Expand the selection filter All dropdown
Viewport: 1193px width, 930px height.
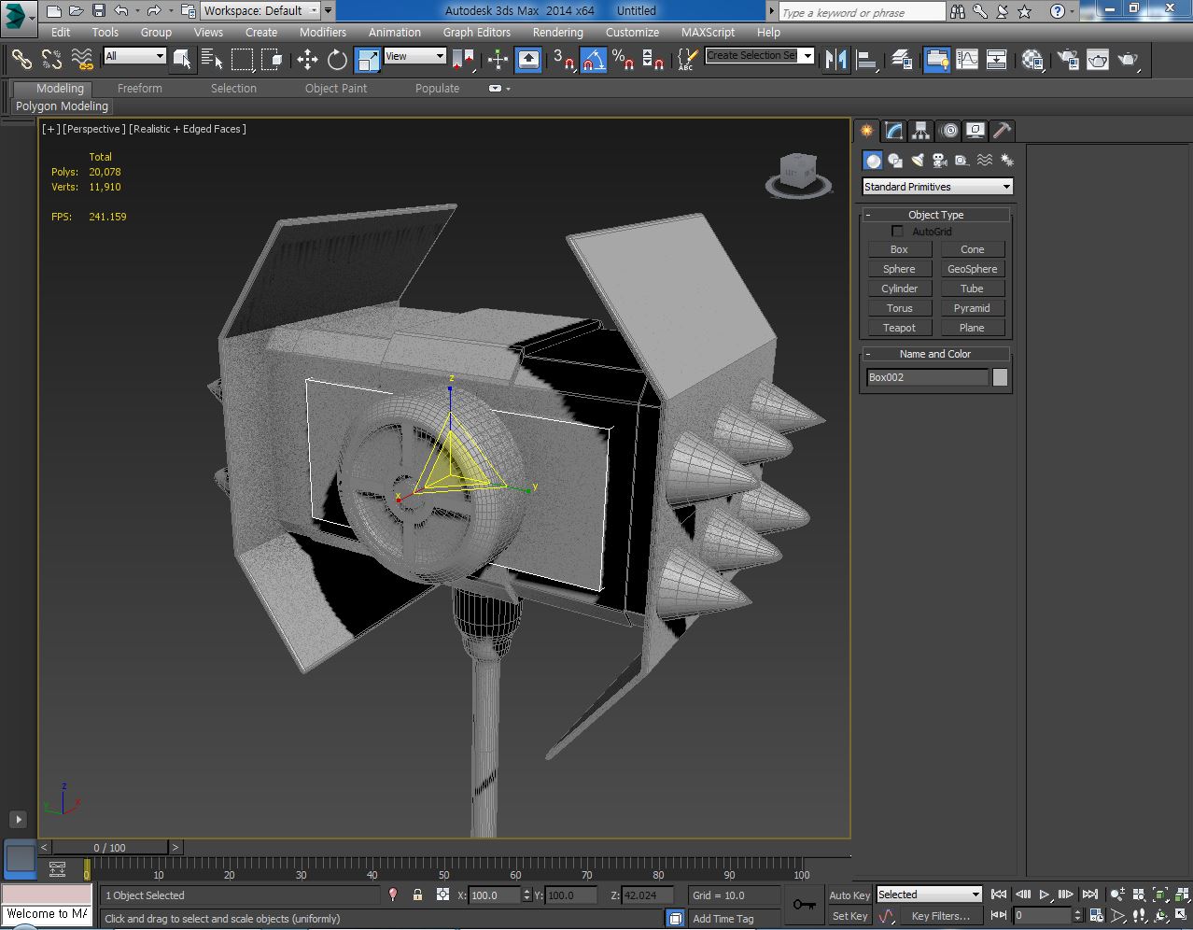coord(134,56)
